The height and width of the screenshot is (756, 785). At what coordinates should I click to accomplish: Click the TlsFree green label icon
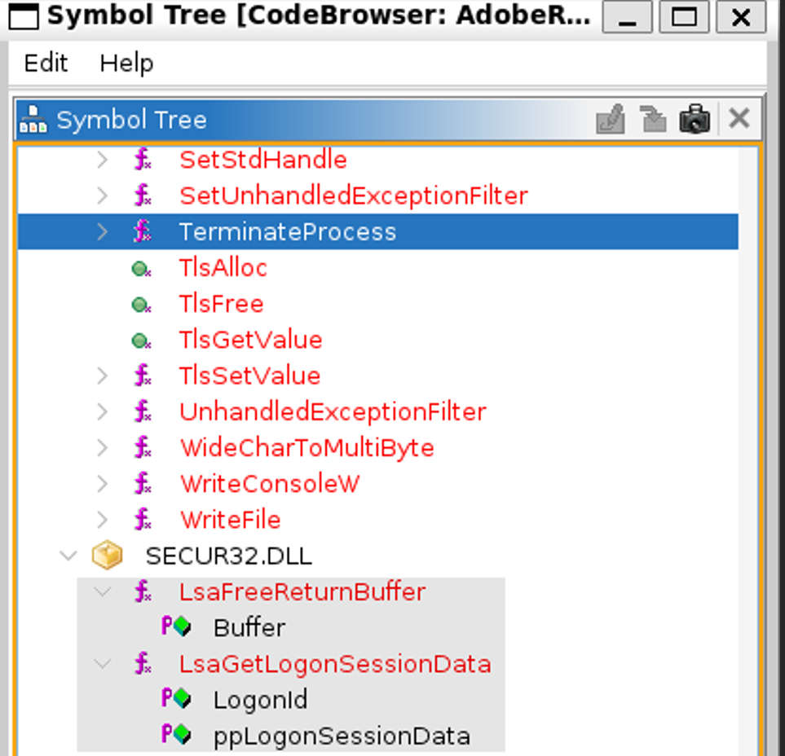point(141,305)
